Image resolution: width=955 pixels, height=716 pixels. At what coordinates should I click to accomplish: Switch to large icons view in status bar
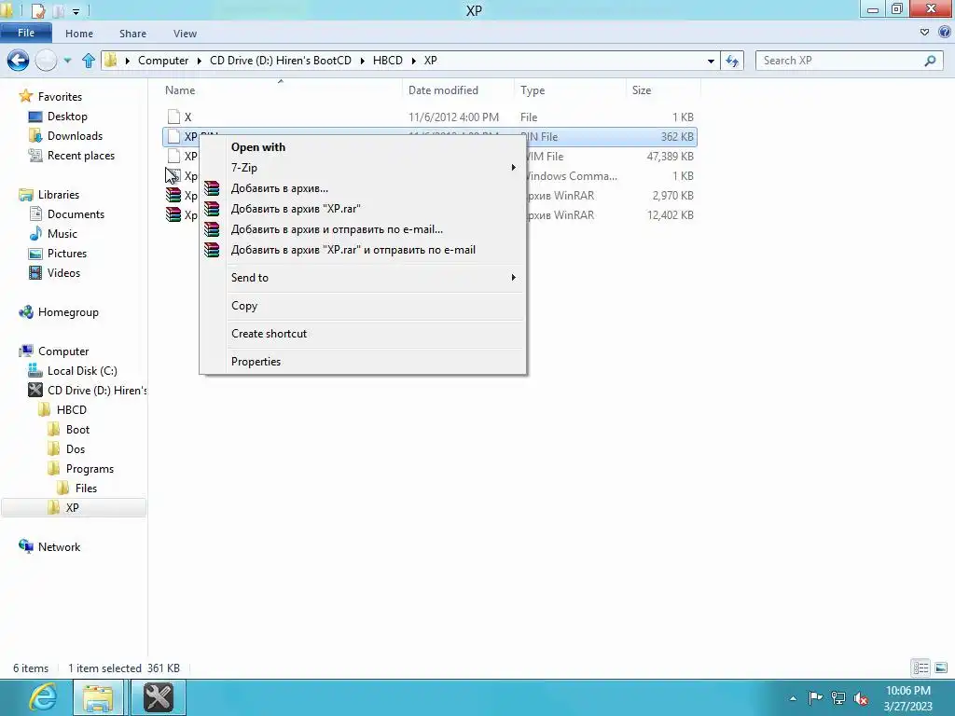tap(941, 668)
